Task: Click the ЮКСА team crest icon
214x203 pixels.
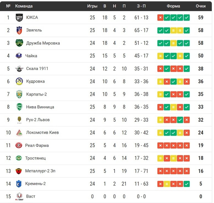Action: click(x=19, y=18)
